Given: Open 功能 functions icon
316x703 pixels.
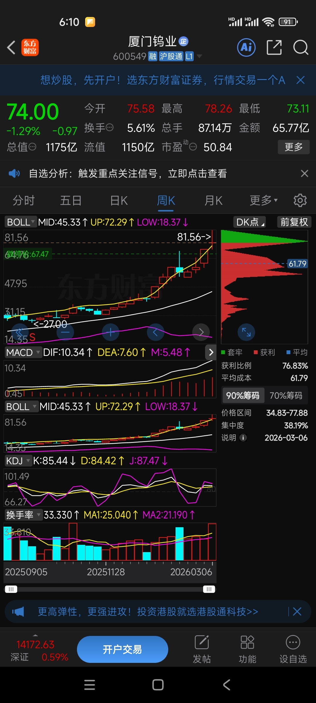Looking at the screenshot, I should pos(247,649).
